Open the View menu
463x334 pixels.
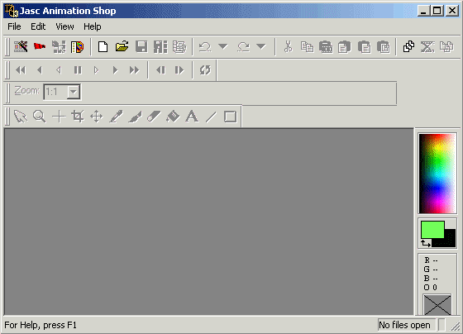tap(64, 26)
